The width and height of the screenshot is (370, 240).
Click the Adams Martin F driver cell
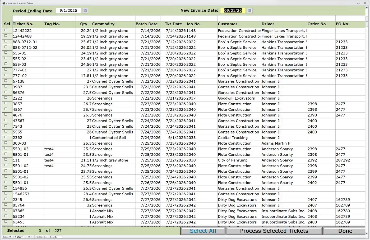click(284, 143)
